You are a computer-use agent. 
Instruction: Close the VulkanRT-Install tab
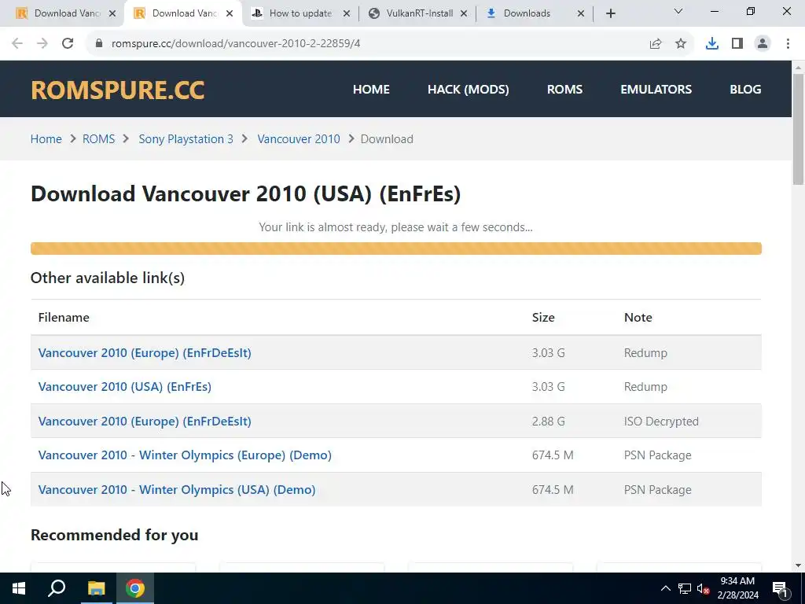click(x=464, y=14)
